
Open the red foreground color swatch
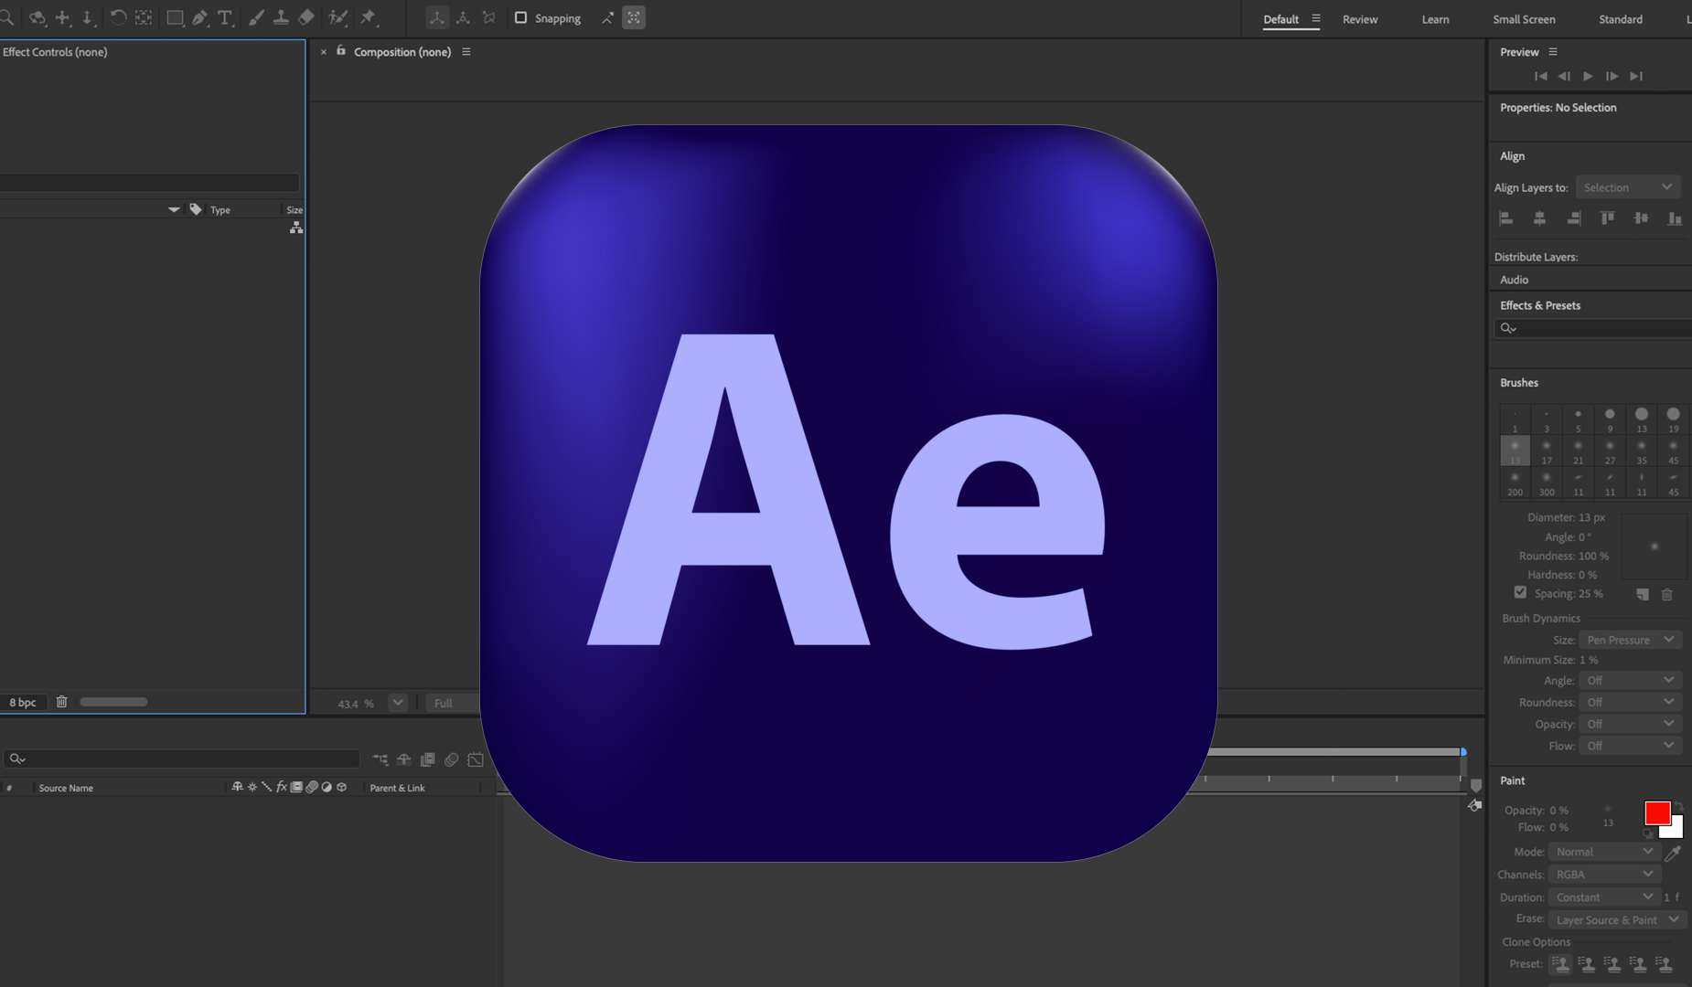click(1657, 812)
